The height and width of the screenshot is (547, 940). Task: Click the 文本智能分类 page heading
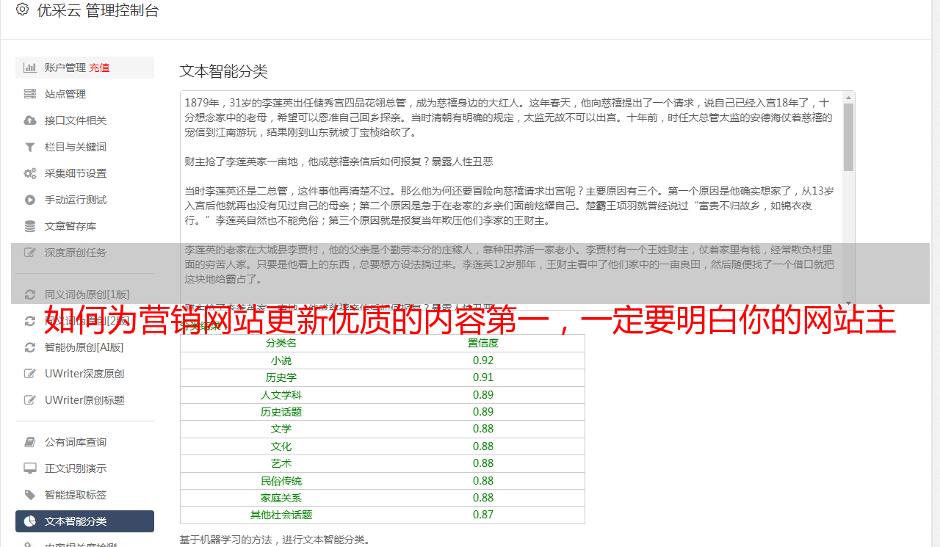click(224, 71)
